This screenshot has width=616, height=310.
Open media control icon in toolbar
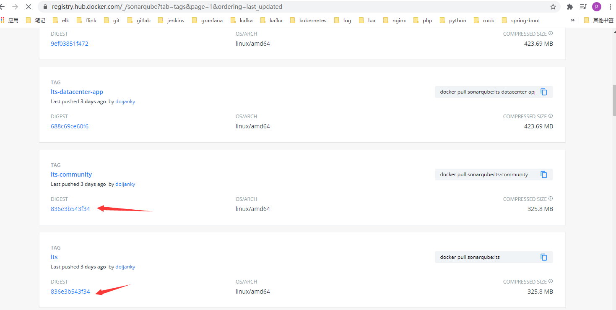(x=583, y=7)
